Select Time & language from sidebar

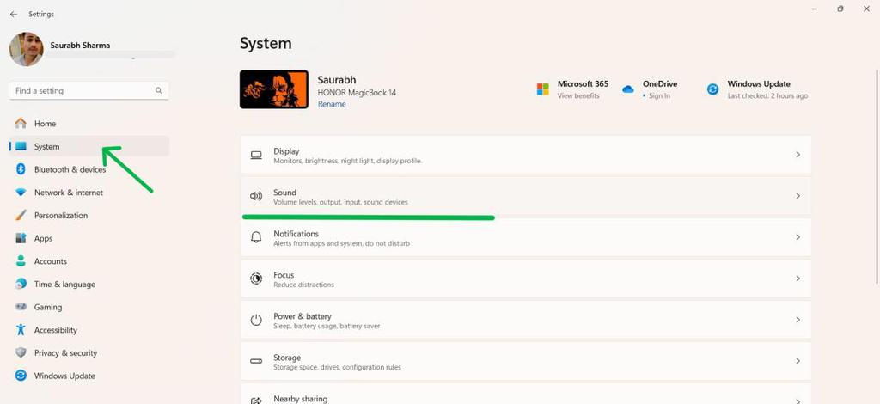[x=64, y=285]
